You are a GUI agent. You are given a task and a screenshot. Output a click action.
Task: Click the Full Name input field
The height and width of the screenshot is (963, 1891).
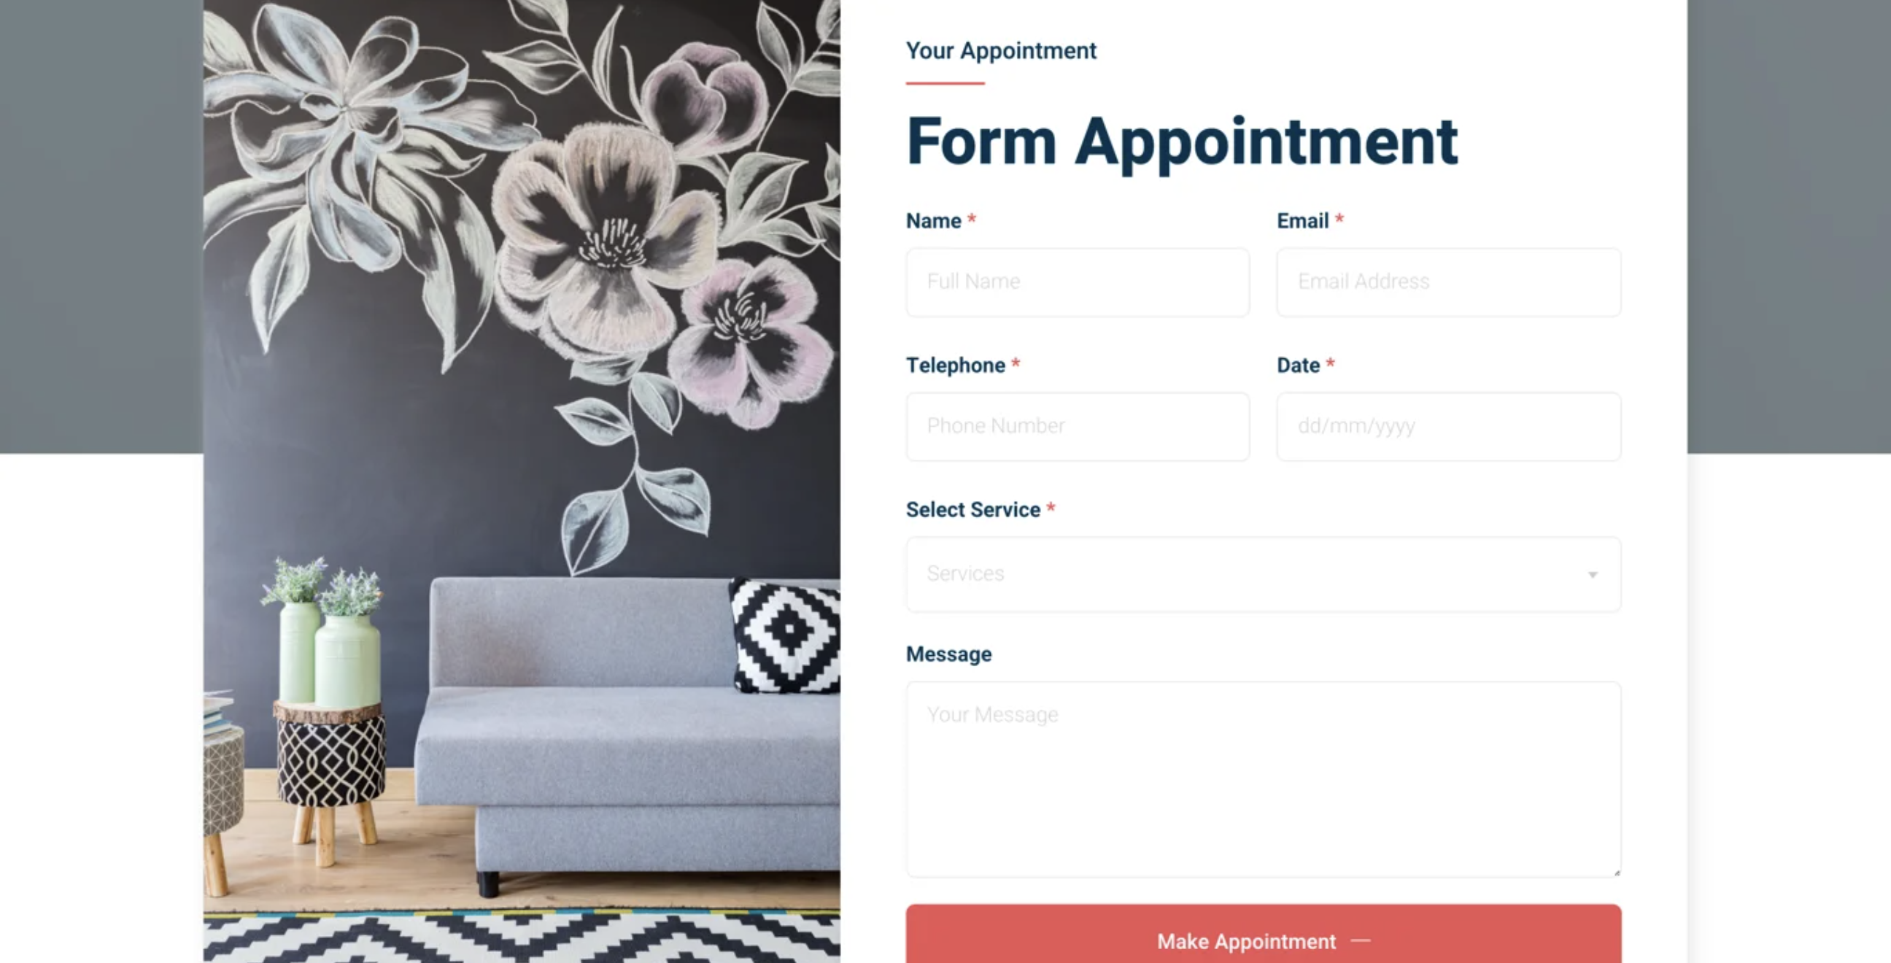coord(1077,282)
